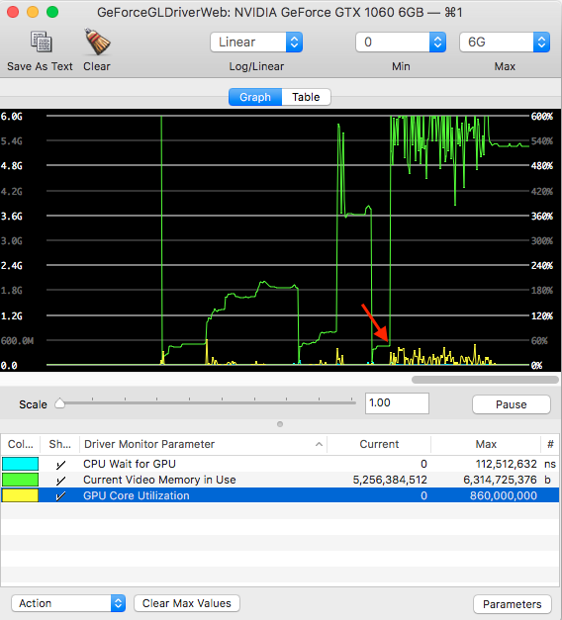
Task: Click the Clear broom icon
Action: 97,42
